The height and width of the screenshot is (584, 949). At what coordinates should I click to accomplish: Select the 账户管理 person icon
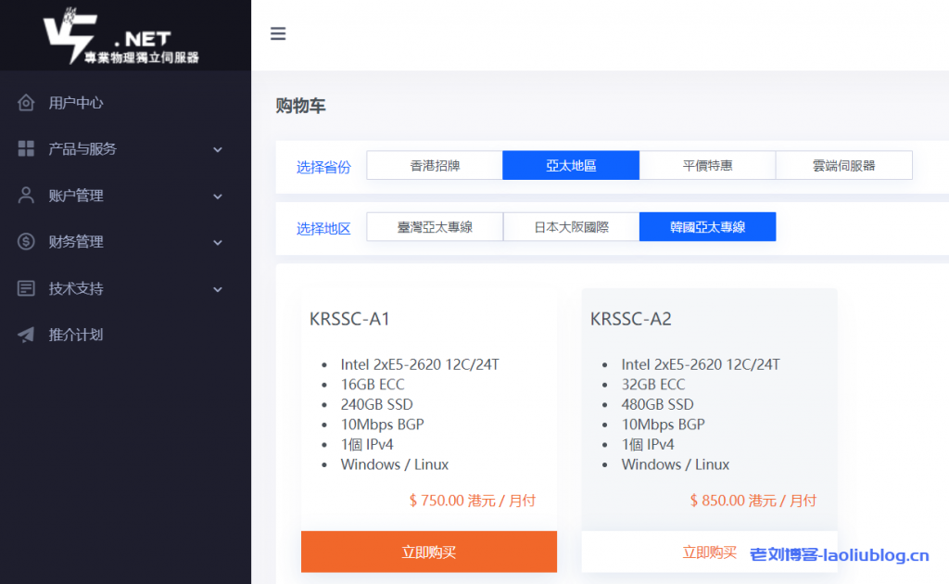click(x=26, y=196)
